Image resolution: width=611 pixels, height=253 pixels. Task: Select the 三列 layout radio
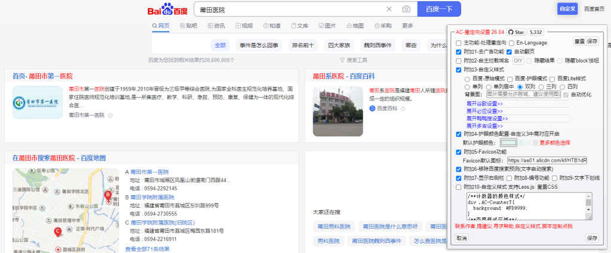pyautogui.click(x=541, y=87)
